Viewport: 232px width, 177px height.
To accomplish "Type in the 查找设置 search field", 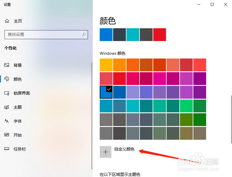I will pos(44,34).
